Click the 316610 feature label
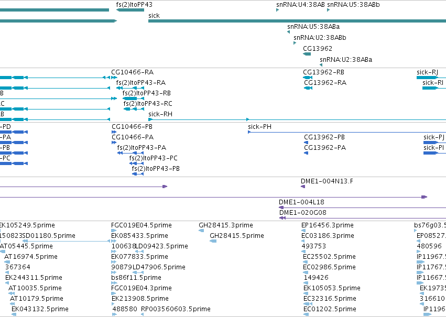 [x=432, y=299]
